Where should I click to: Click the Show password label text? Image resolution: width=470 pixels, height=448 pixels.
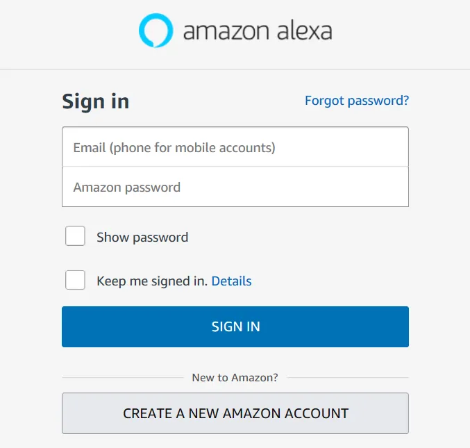(142, 237)
